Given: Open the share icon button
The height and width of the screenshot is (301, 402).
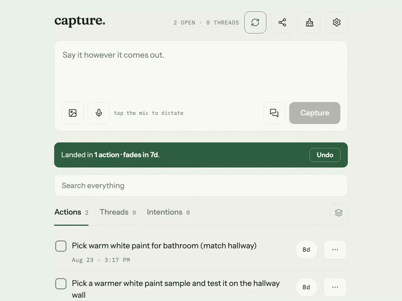Looking at the screenshot, I should 282,22.
